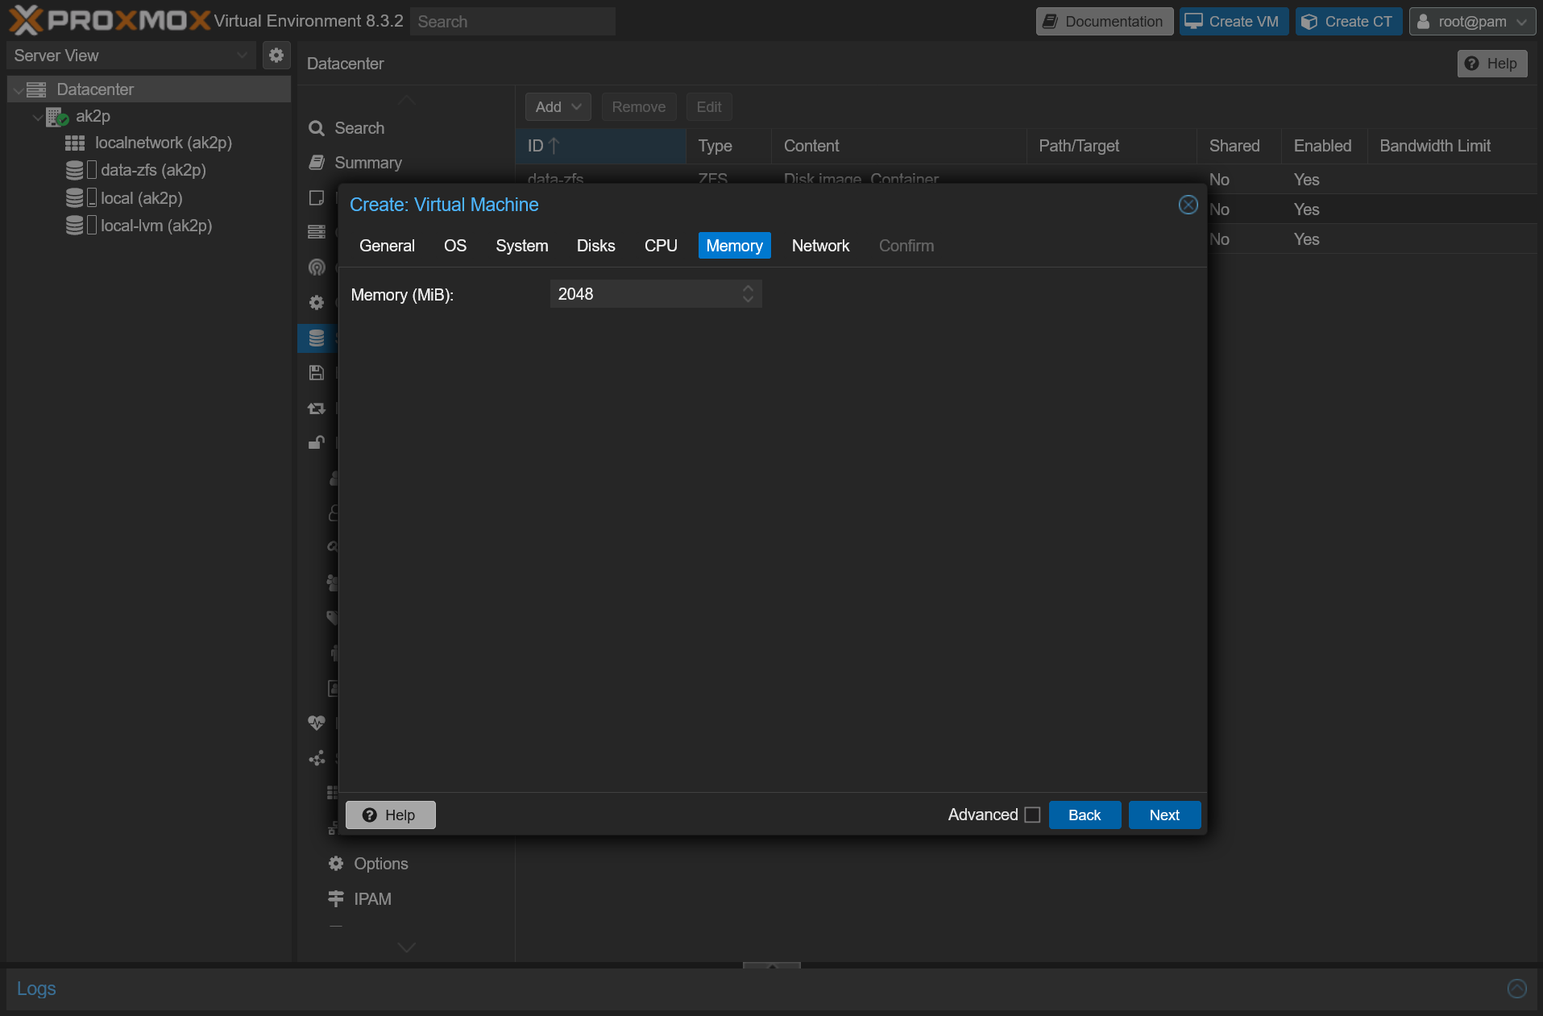This screenshot has height=1016, width=1543.
Task: Click the localnetwork grid icon
Action: click(75, 143)
